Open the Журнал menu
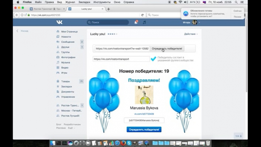The height and width of the screenshot is (147, 261). coord(70,2)
